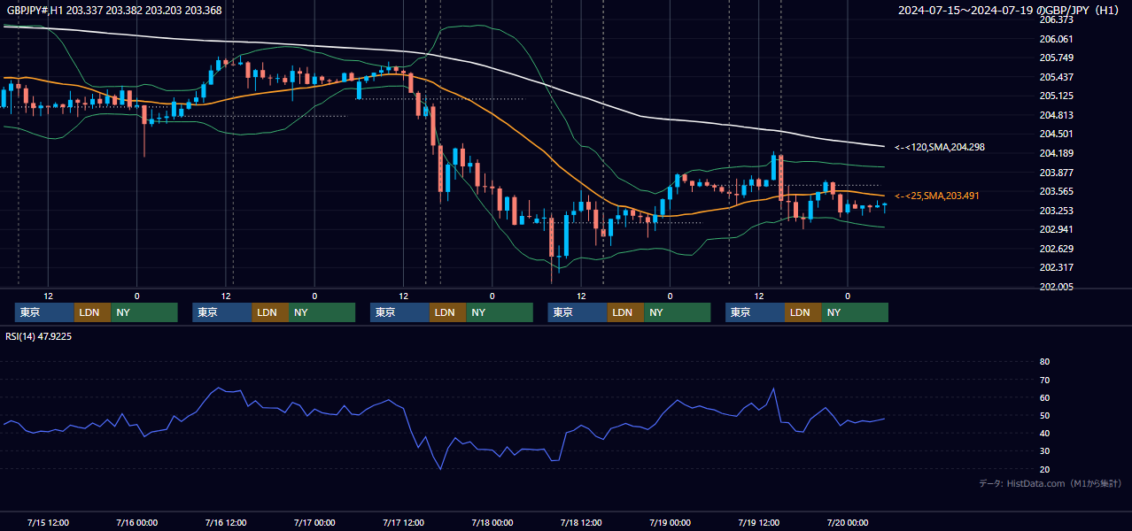Click price axis label 205.125
The width and height of the screenshot is (1132, 531).
1056,96
